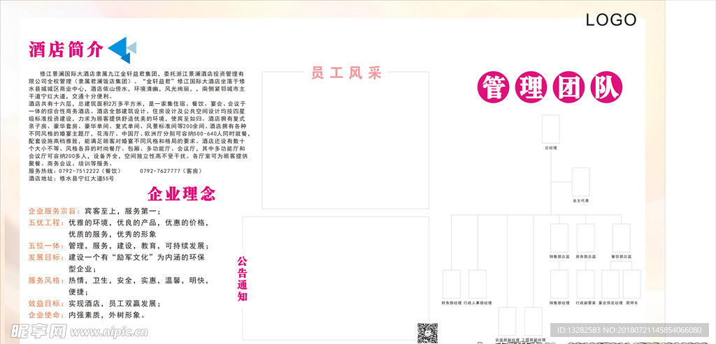
Task: Click the blue triangle icon beside 酒店简介
Action: click(122, 50)
